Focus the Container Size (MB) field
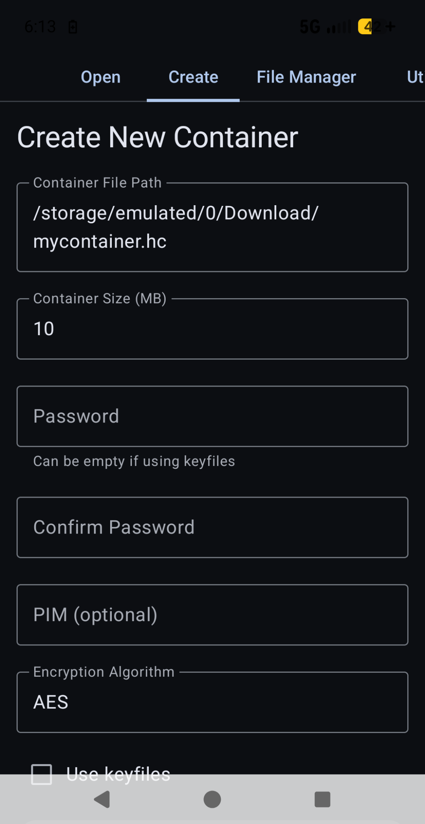Screen dimensions: 425x824 coord(212,329)
